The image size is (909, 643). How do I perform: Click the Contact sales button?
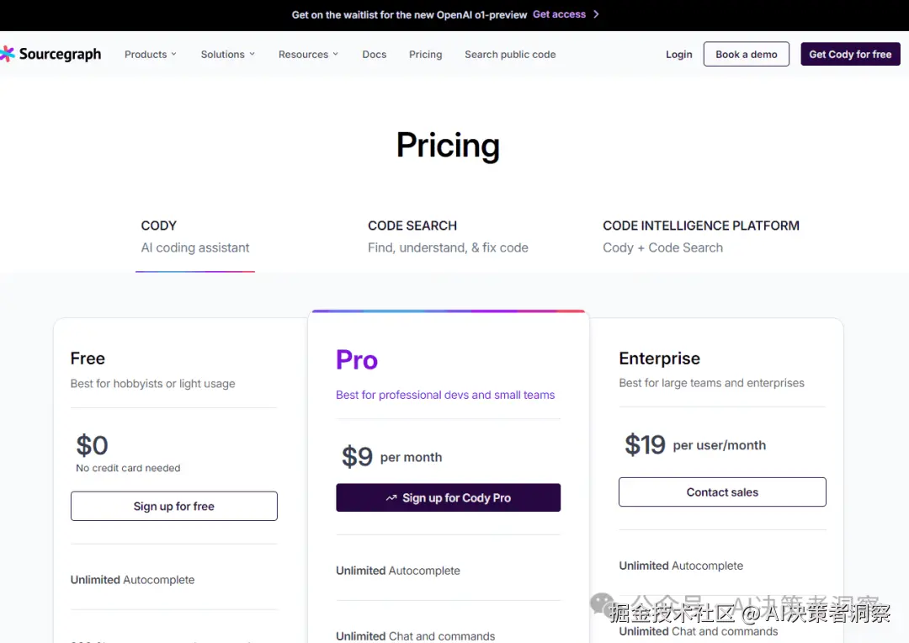722,492
